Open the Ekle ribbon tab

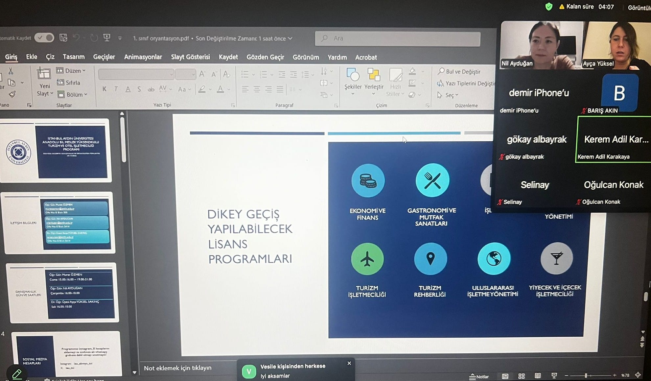[x=32, y=57]
